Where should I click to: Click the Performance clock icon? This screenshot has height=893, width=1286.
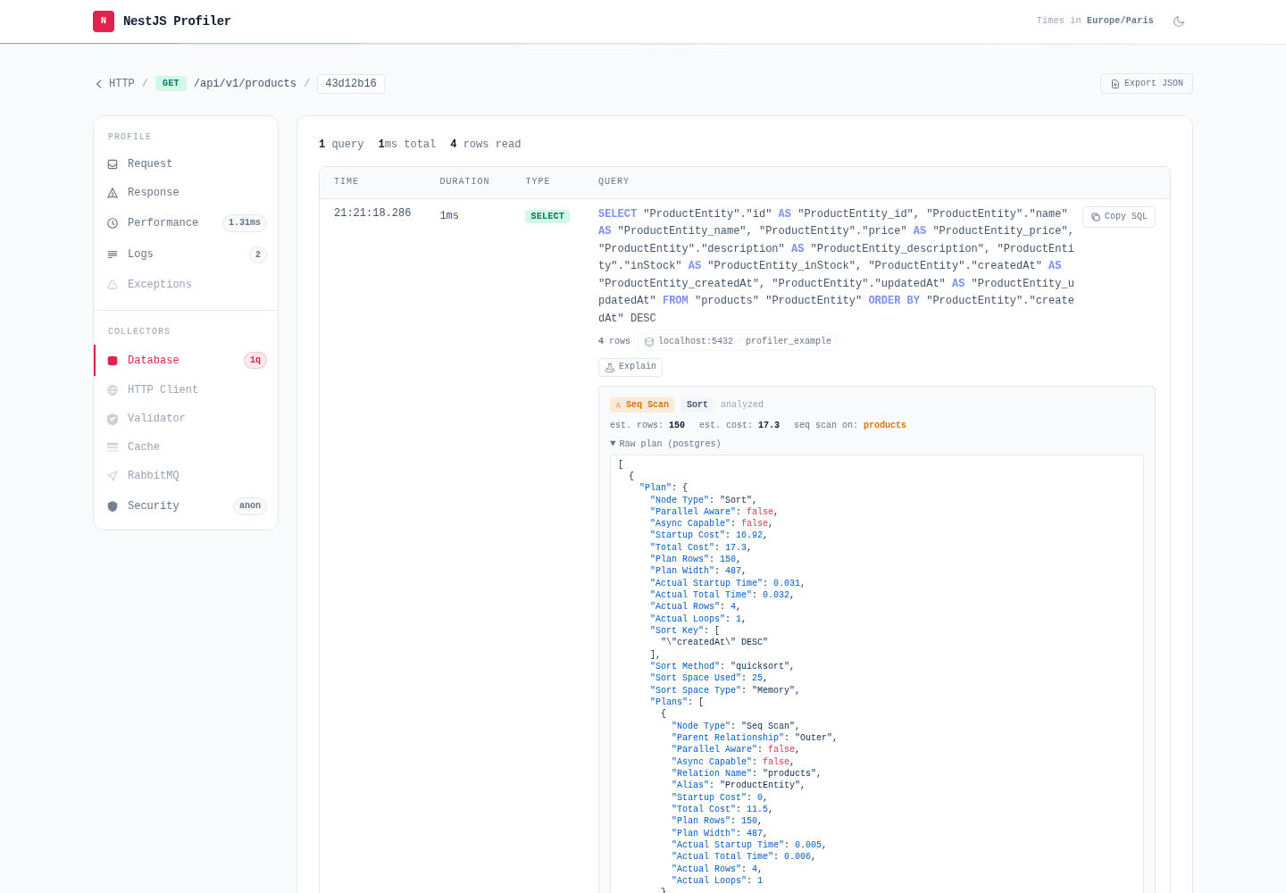(x=113, y=223)
